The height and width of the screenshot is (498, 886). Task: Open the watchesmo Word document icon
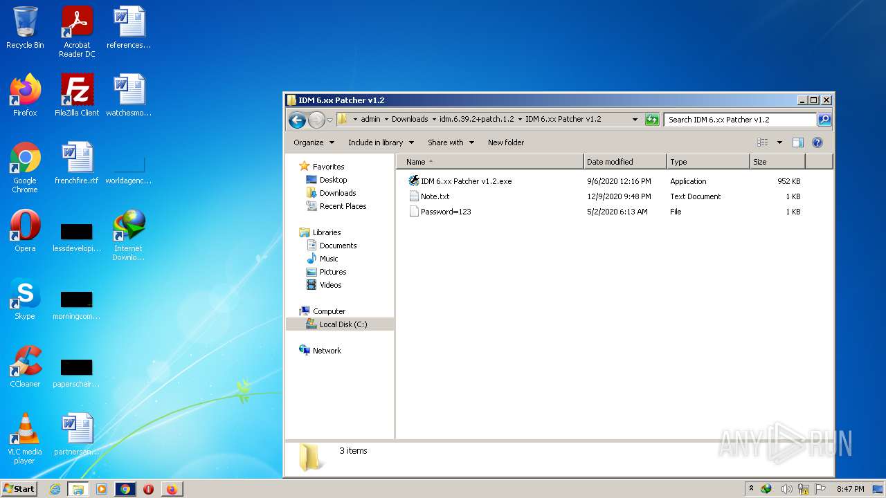(129, 95)
